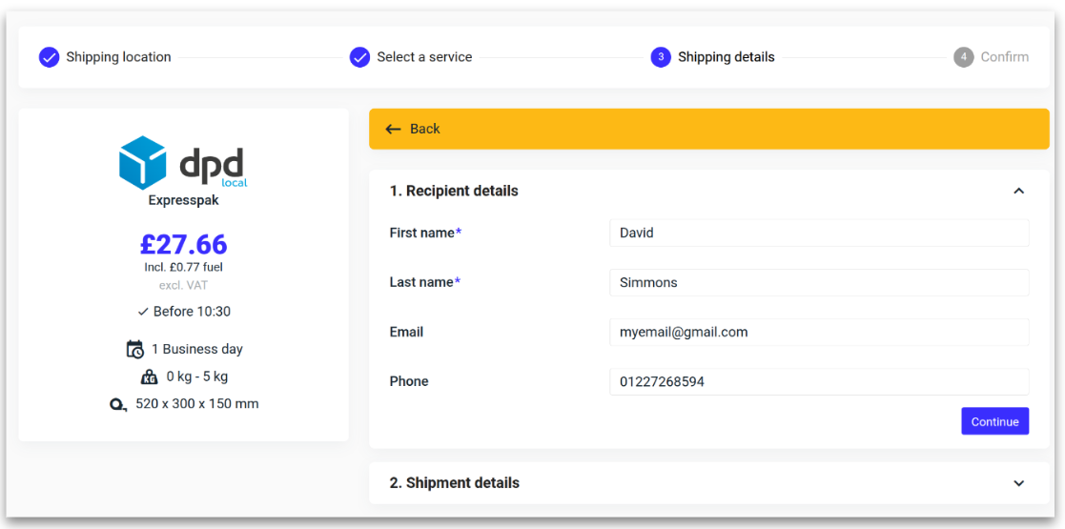Go to the Shipping location step
This screenshot has height=529, width=1065.
coord(118,57)
